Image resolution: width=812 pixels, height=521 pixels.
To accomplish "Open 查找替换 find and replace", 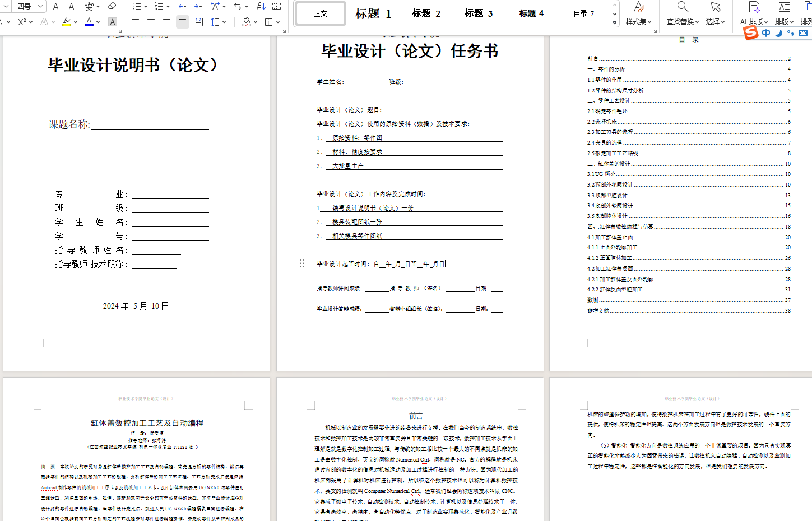I will coord(683,14).
